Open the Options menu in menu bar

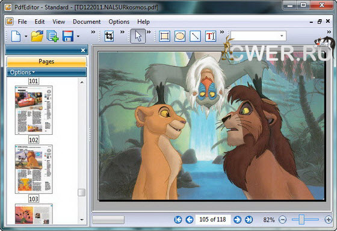click(x=119, y=22)
